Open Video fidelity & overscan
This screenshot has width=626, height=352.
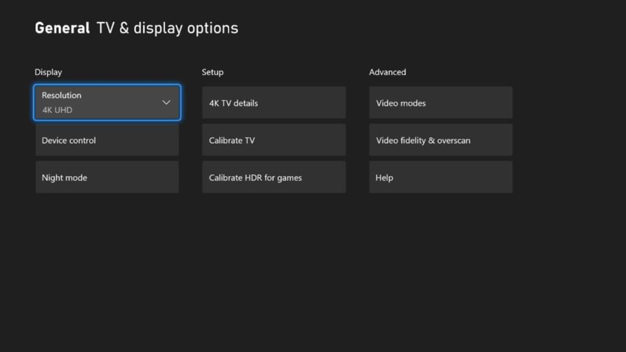pyautogui.click(x=440, y=140)
